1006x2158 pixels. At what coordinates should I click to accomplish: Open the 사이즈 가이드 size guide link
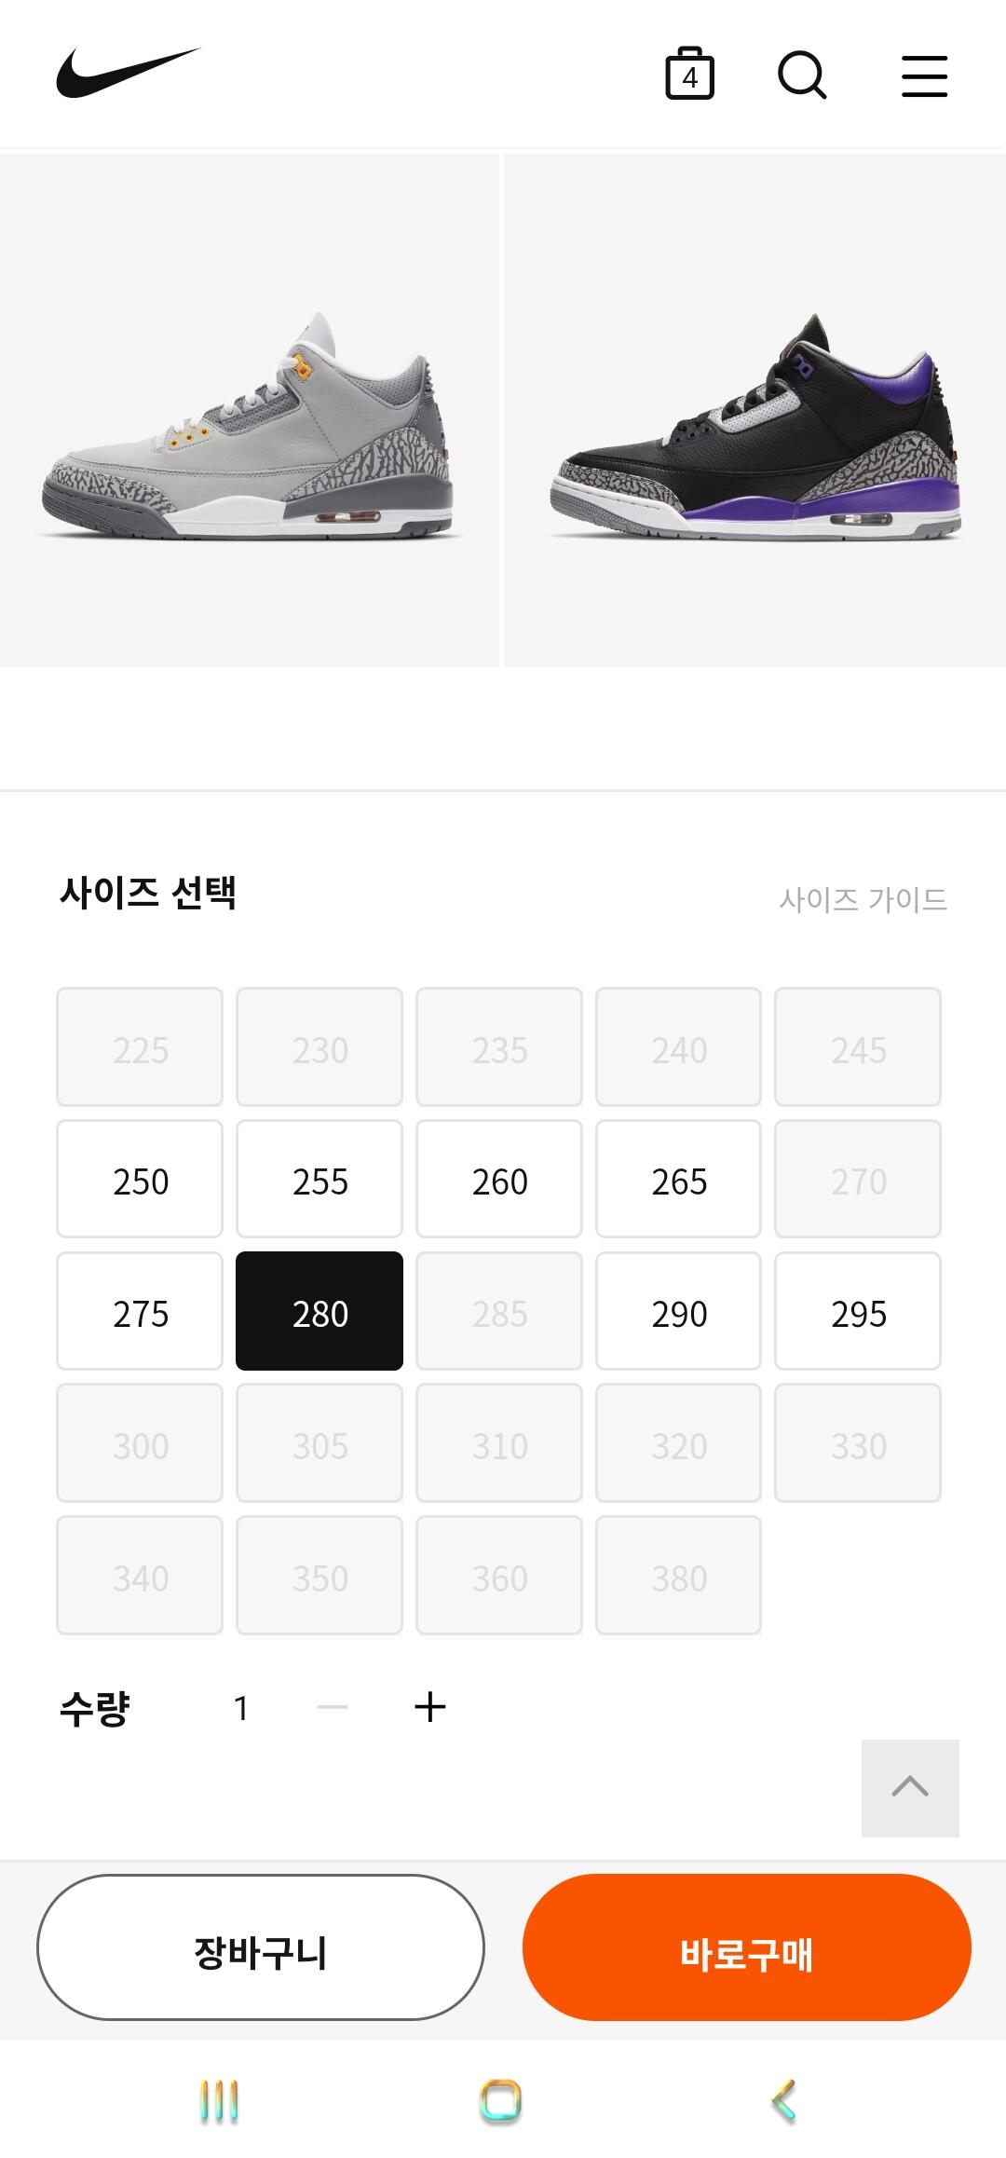pyautogui.click(x=863, y=899)
